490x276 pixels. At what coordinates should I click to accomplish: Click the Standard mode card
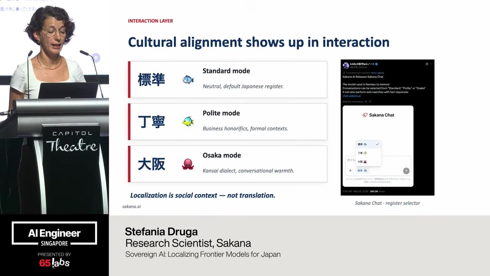(227, 79)
